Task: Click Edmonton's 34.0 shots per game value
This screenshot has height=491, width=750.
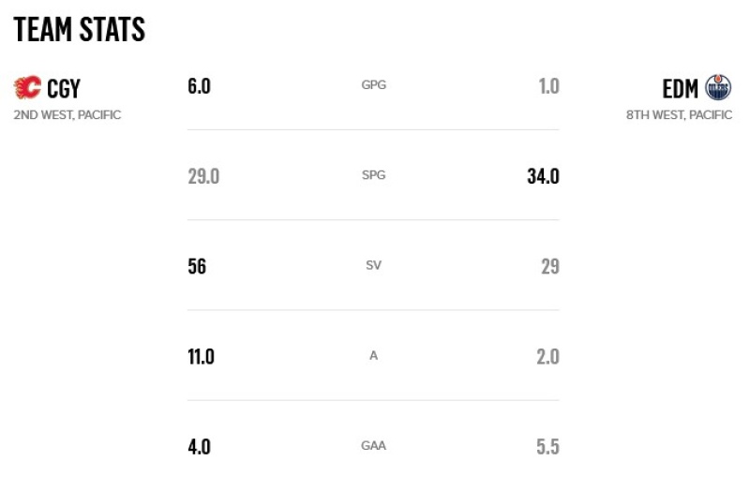Action: pyautogui.click(x=544, y=176)
